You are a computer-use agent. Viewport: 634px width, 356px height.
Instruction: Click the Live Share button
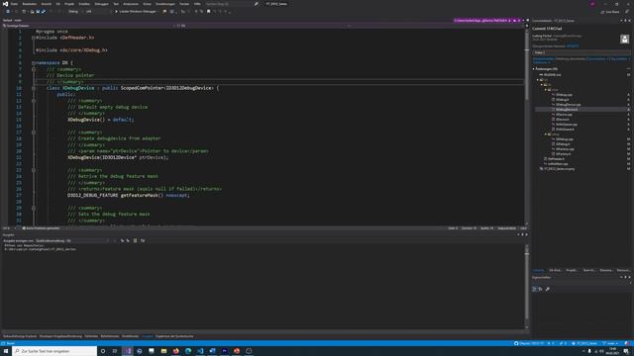610,12
